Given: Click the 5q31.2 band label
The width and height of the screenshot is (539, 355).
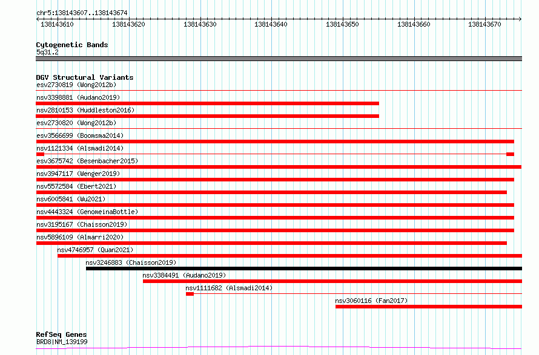Looking at the screenshot, I should pos(47,52).
